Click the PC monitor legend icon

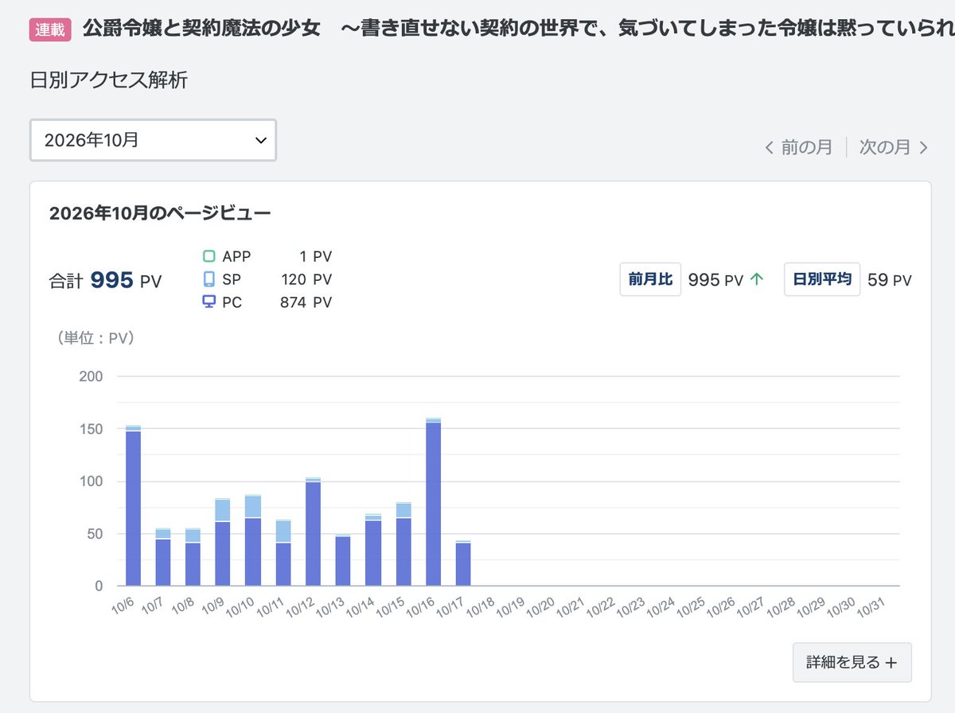(209, 302)
